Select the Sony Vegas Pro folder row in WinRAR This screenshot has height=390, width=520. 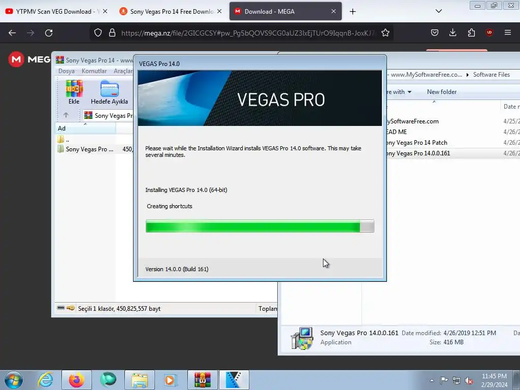[x=94, y=149]
